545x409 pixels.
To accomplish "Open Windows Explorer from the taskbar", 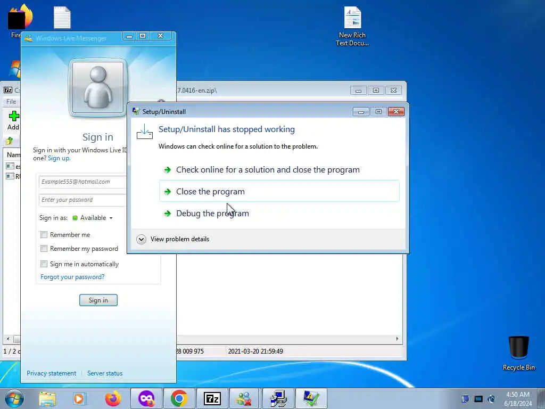I will click(x=47, y=398).
